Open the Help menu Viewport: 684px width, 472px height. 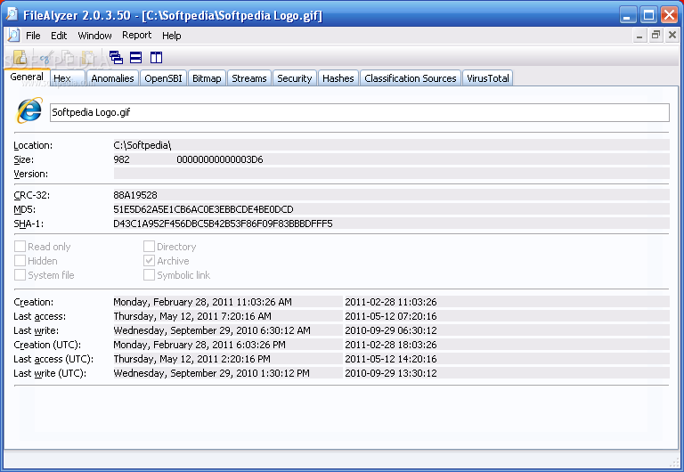point(171,36)
